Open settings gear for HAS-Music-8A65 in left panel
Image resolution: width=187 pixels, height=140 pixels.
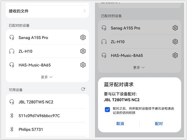point(83,65)
